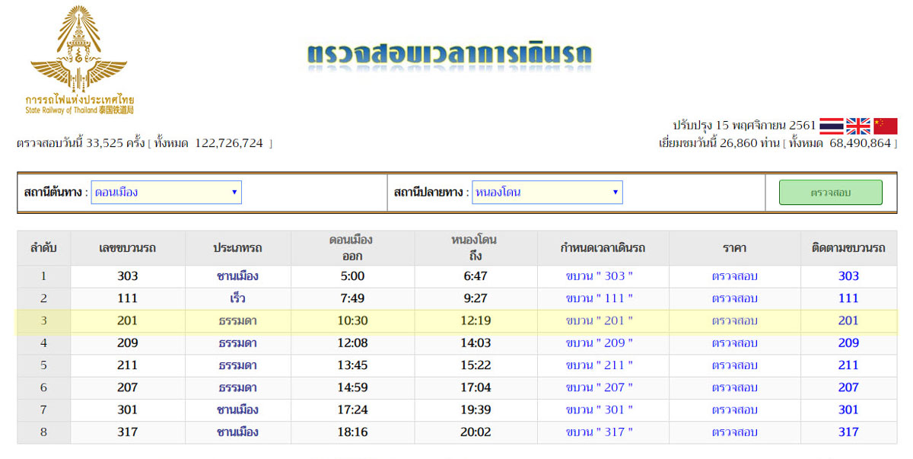
Task: Track train 211 in the tracking column
Action: [x=848, y=365]
